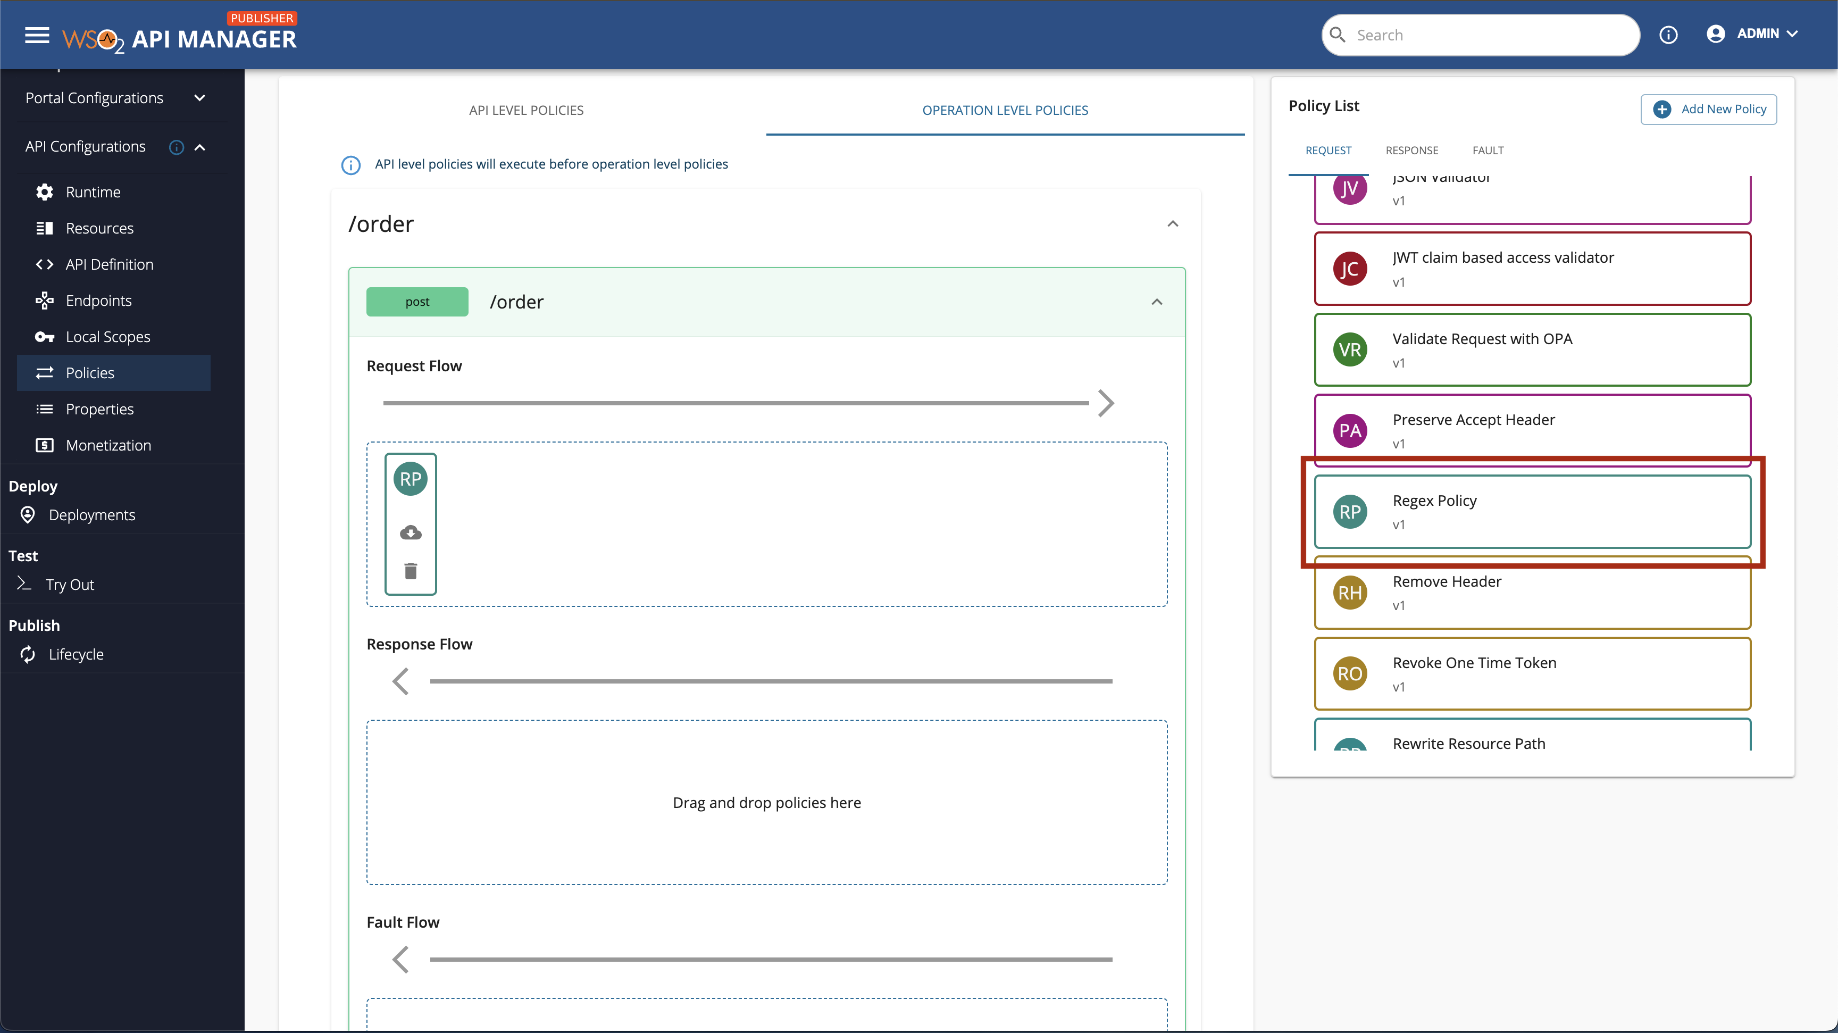Open Monetization settings icon
Viewport: 1838px width, 1033px height.
44,445
